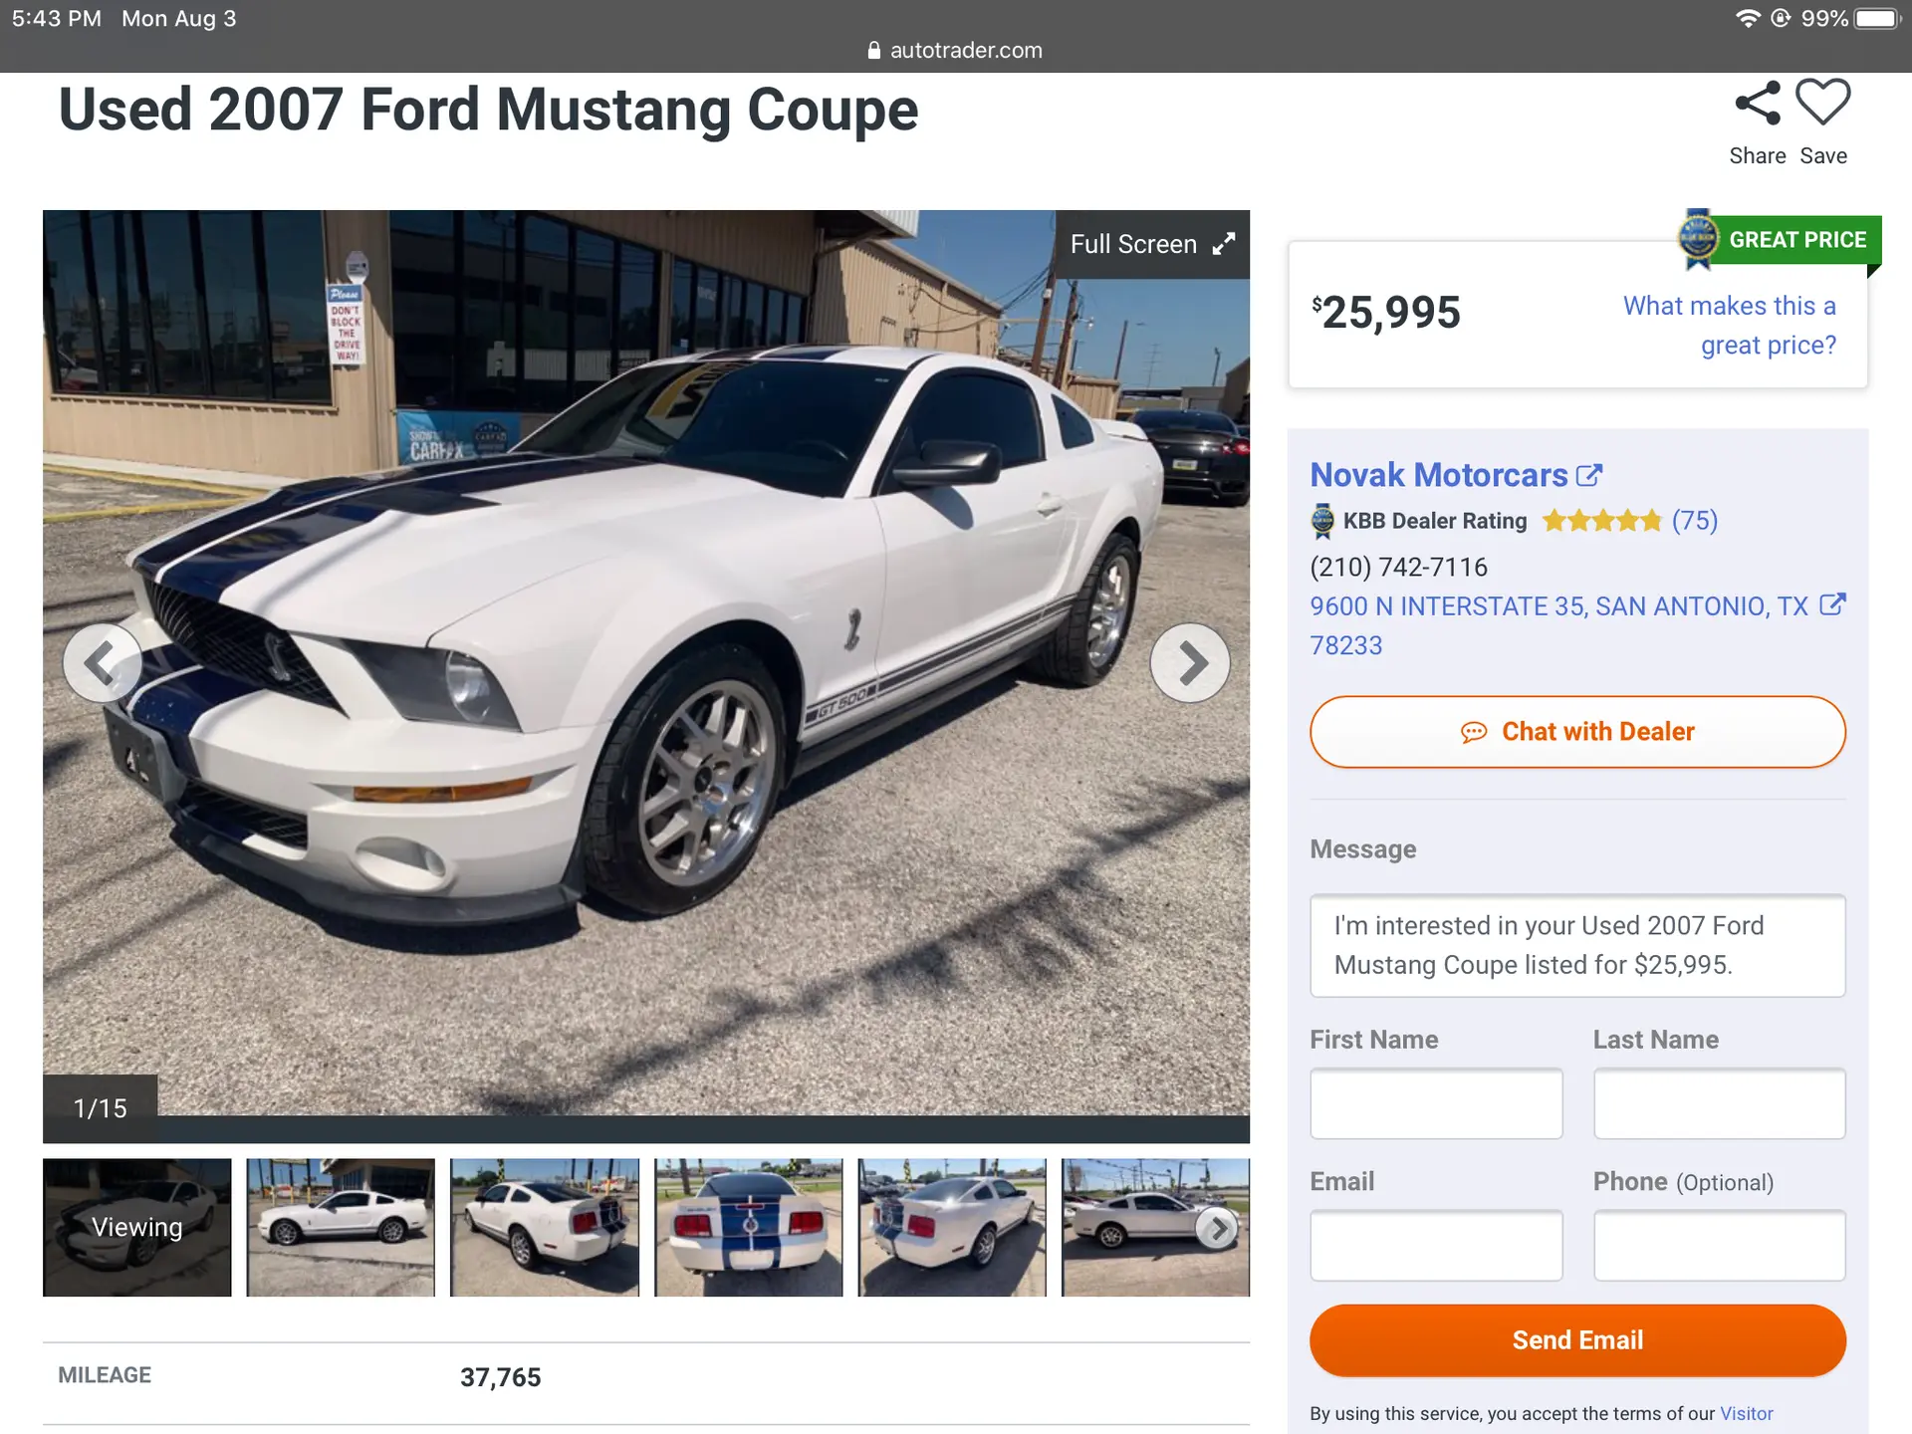Click the Send Email button
1912x1434 pixels.
point(1577,1340)
